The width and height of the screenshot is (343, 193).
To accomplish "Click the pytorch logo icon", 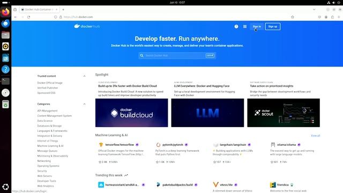I will pos(158,145).
